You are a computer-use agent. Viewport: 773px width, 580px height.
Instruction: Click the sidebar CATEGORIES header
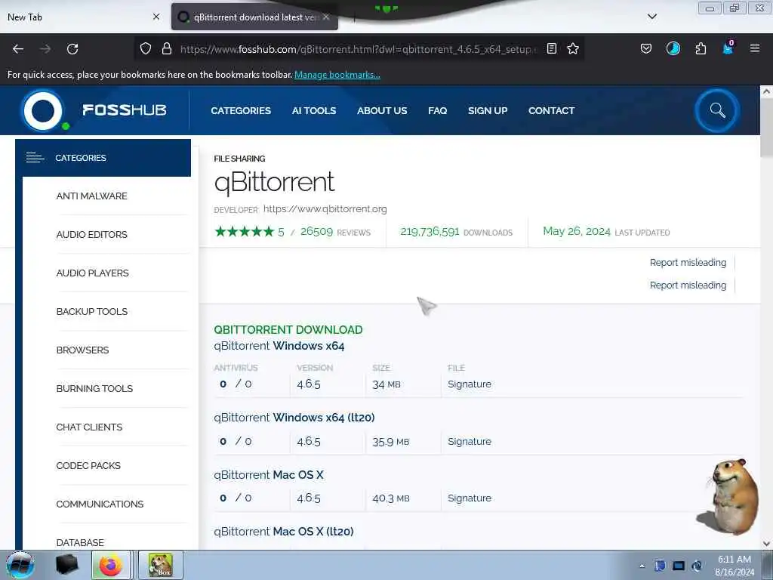(x=103, y=158)
